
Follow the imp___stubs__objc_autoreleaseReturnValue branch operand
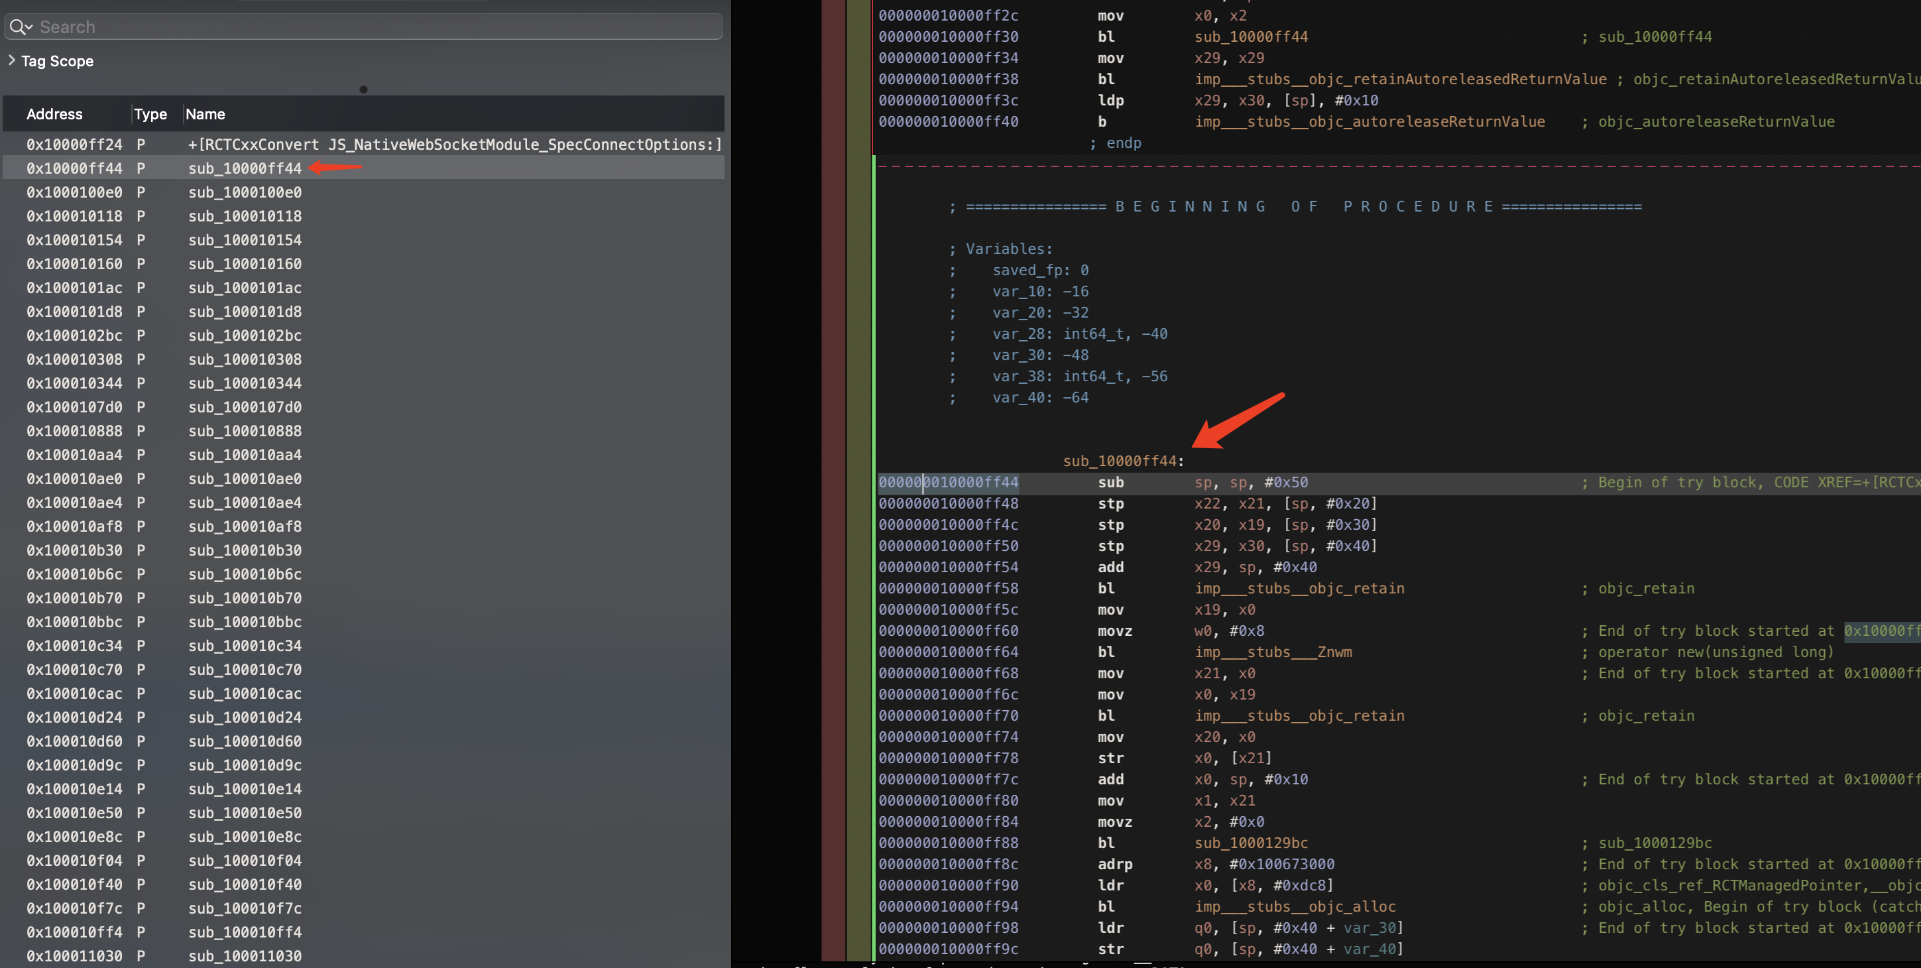pyautogui.click(x=1369, y=121)
